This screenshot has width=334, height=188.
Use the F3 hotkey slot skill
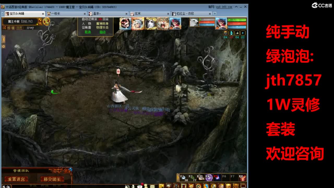tap(200, 178)
